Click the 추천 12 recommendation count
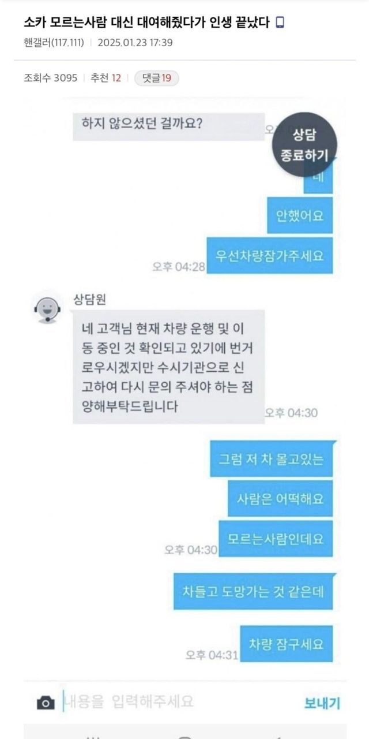This screenshot has height=739, width=369. click(x=106, y=78)
